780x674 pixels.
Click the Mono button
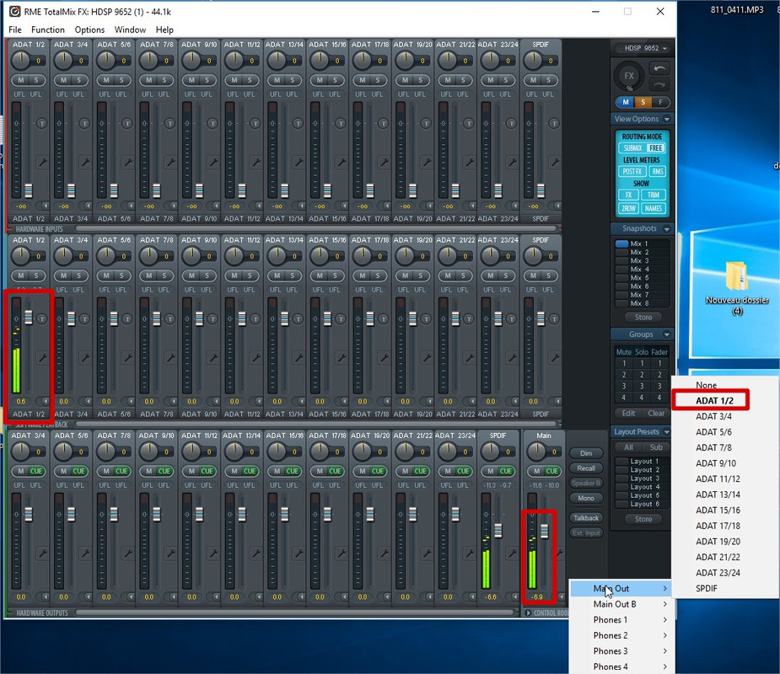pyautogui.click(x=586, y=498)
